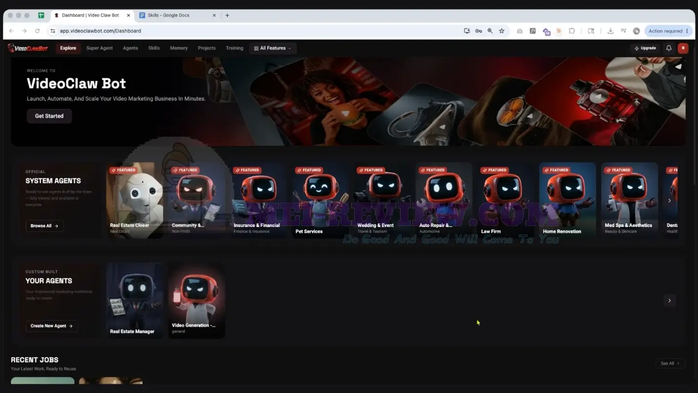Viewport: 698px width, 393px height.
Task: Click Browse All system agents
Action: coord(44,226)
